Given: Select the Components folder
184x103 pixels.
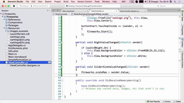Looking at the screenshot, I should [x=15, y=22].
